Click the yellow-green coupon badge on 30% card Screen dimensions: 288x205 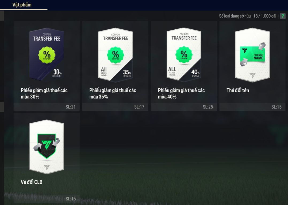pos(47,55)
